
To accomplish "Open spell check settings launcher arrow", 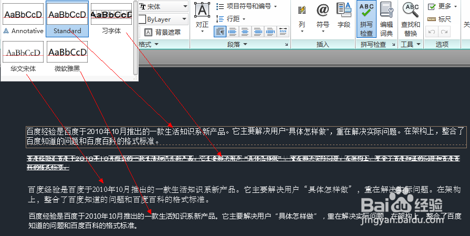I will click(393, 45).
